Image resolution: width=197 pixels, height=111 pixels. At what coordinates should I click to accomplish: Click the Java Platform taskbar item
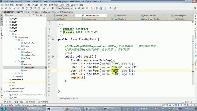click(x=93, y=109)
